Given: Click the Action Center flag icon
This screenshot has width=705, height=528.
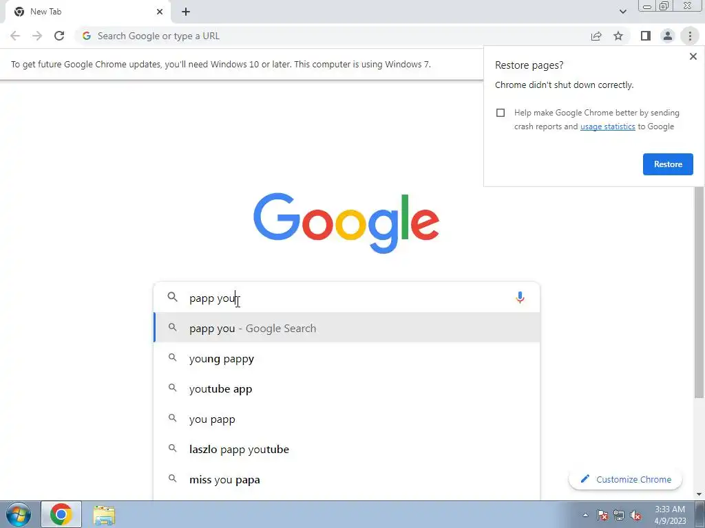Looking at the screenshot, I should (602, 515).
